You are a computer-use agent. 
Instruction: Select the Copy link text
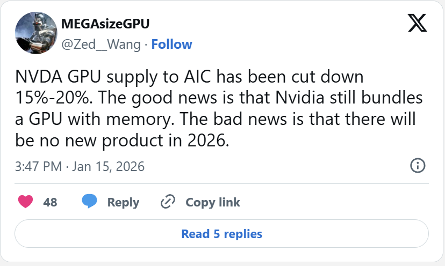click(212, 202)
